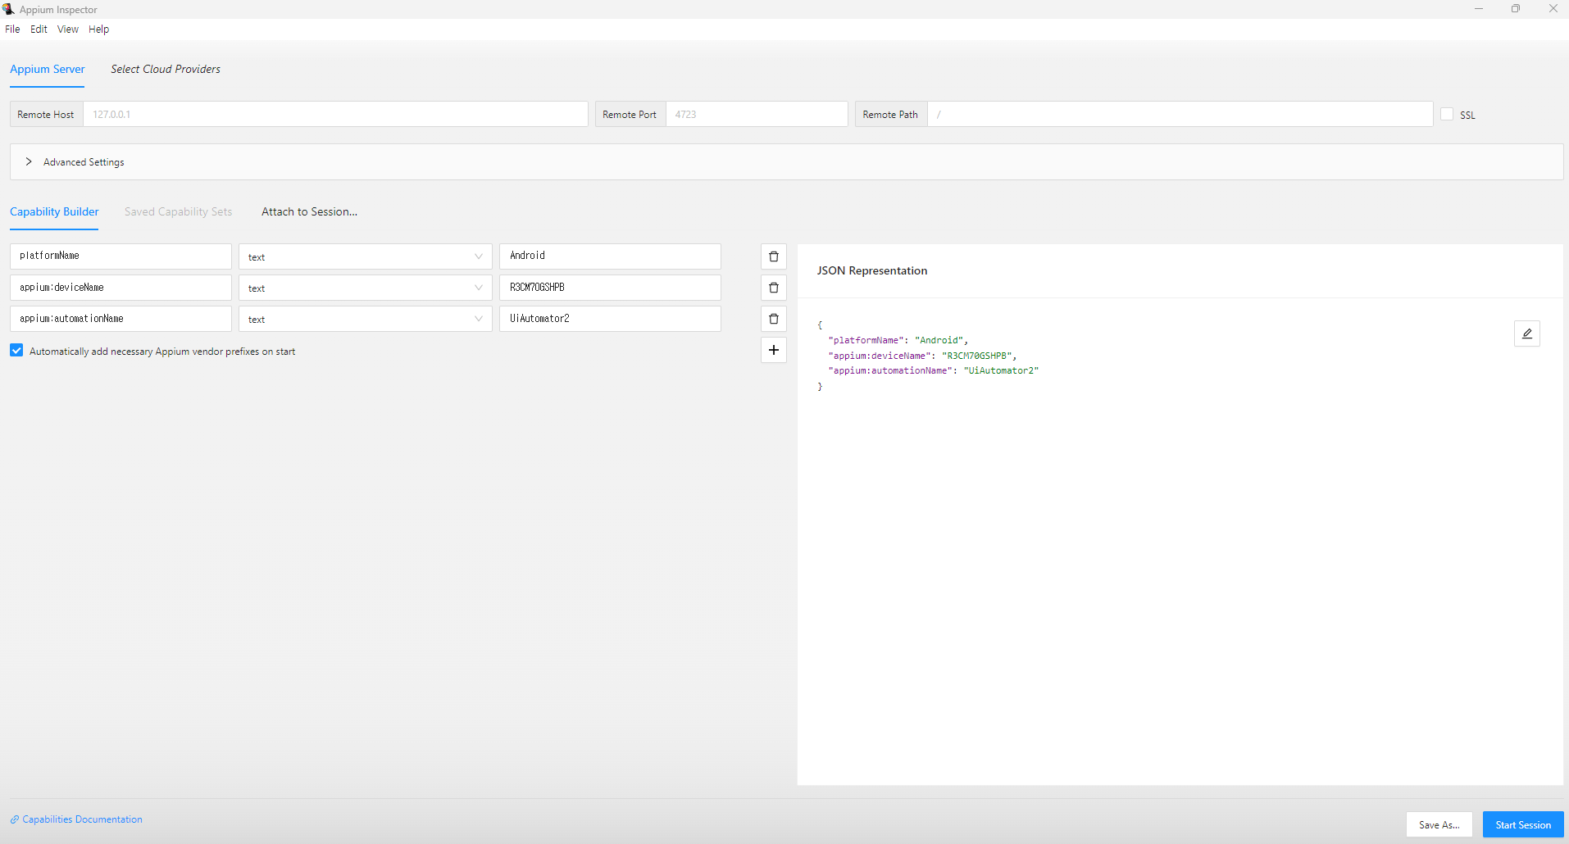Screen dimensions: 1569x844
Task: Switch to the Appium Server tab
Action: click(47, 69)
